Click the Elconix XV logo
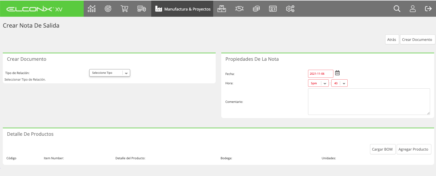 coord(34,9)
